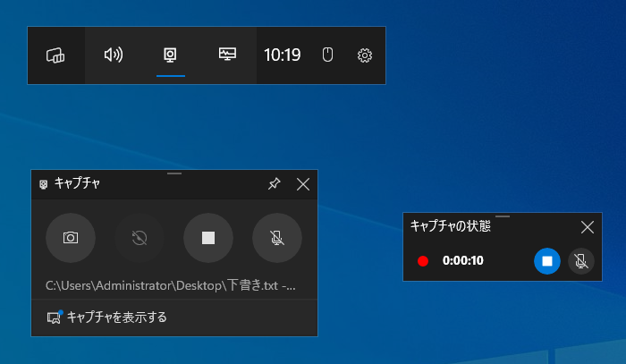Click the 下書き.txt file path text

[170, 286]
